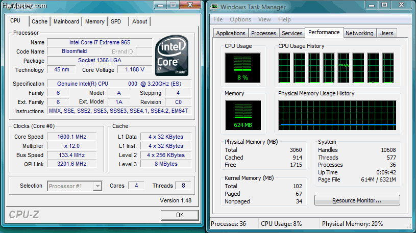
Task: Click the Level 2 value '4 x 256 KBytes'
Action: click(x=166, y=155)
